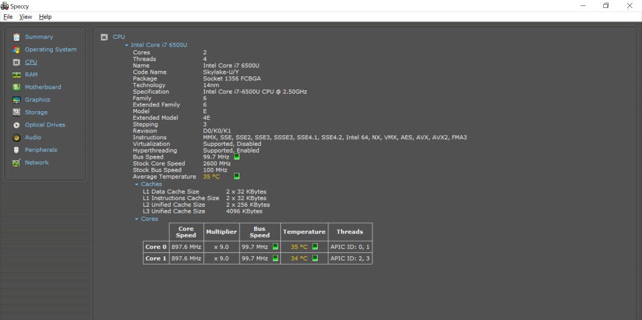Click the CPU chip icon in sidebar

point(16,62)
